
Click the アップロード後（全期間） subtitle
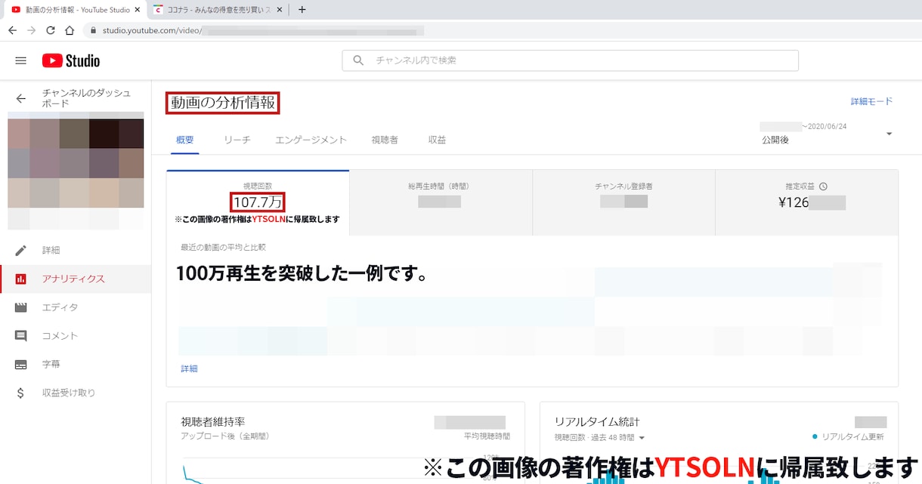point(224,436)
